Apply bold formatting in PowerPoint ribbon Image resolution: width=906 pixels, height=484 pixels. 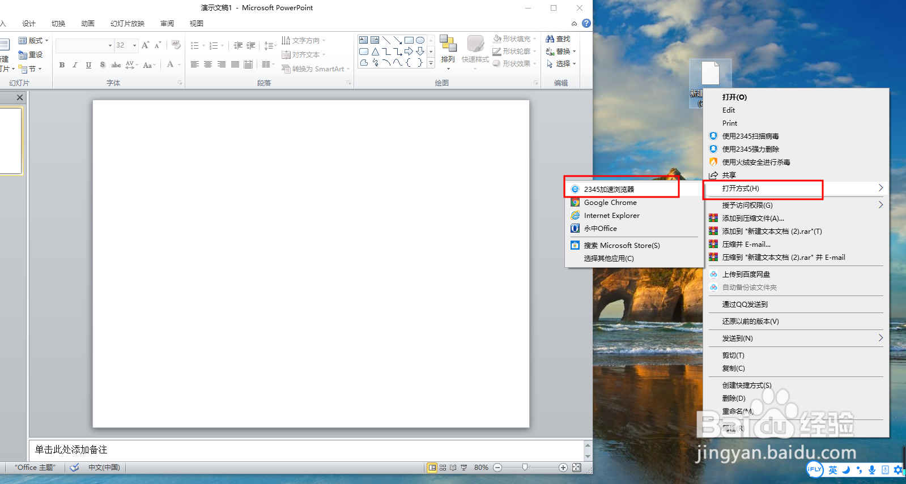(x=62, y=65)
